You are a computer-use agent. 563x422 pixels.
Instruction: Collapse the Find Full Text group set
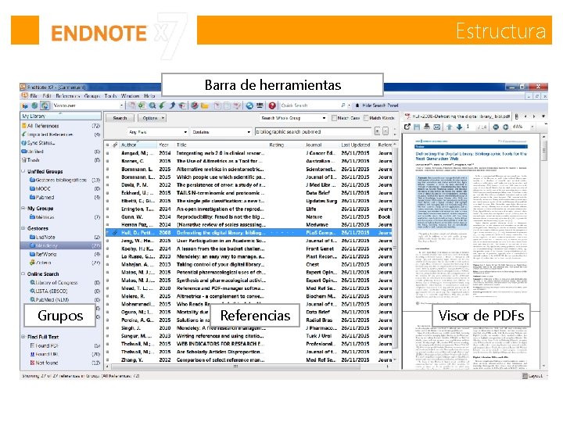pos(23,337)
